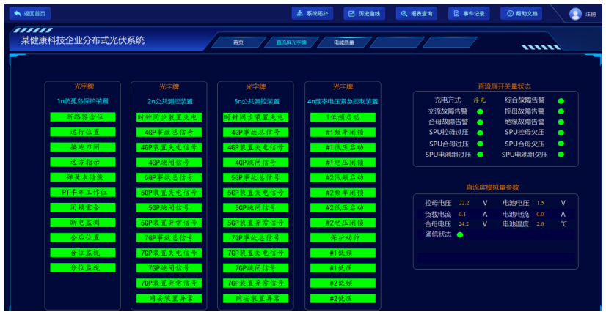Click 4GP事故总信号 under 2n公共测控装置
The image size is (606, 312).
[x=169, y=133]
